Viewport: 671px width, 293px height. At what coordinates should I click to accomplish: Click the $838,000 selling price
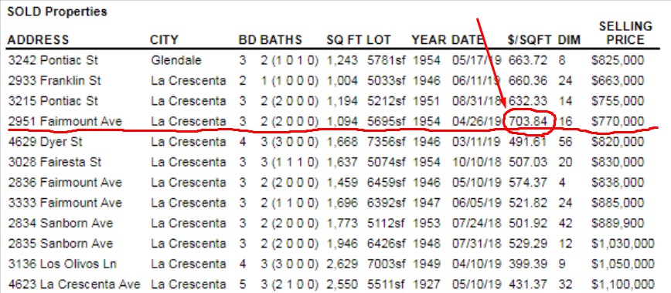point(618,183)
